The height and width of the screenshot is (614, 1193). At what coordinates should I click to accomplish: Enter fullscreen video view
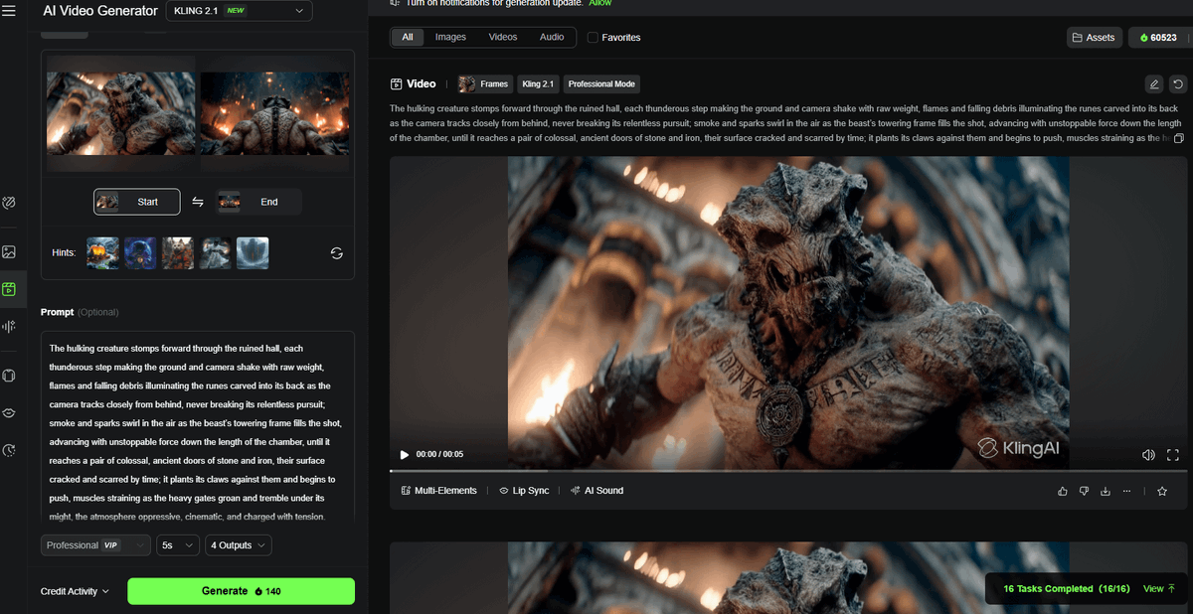tap(1173, 454)
